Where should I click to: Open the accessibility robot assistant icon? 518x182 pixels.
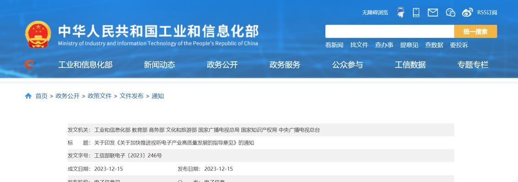point(401,12)
